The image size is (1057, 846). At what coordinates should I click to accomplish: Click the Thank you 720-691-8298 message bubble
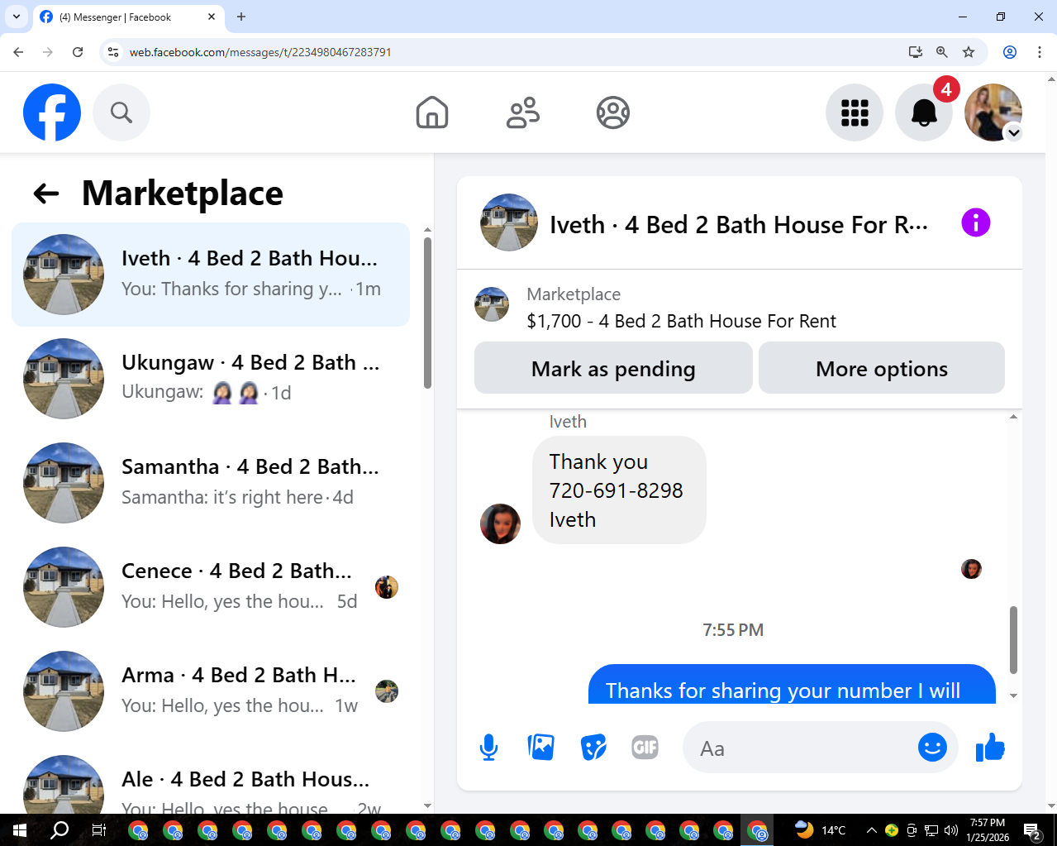tap(619, 490)
